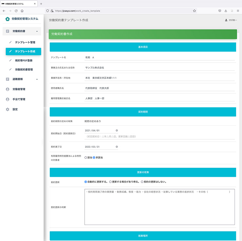Select 自動的に更新する radio option

(86, 182)
